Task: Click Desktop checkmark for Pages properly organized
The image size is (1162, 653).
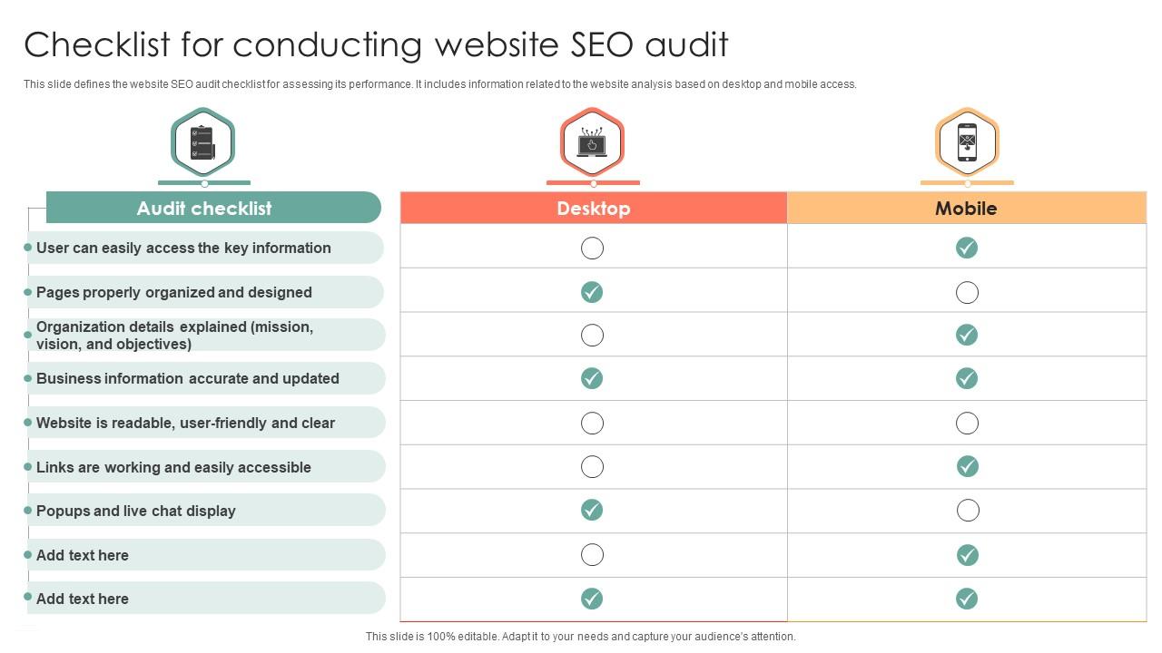Action: (592, 292)
